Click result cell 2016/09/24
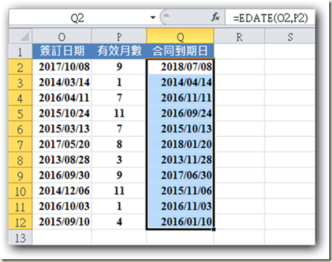 tap(180, 113)
